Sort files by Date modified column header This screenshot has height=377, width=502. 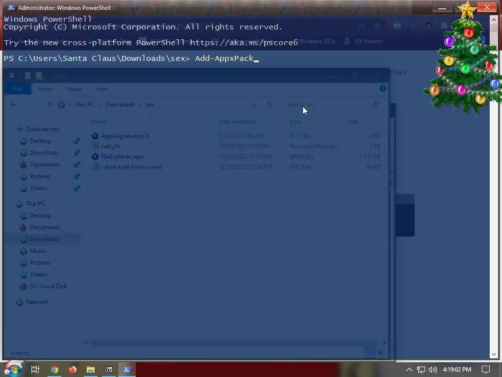[x=237, y=122]
